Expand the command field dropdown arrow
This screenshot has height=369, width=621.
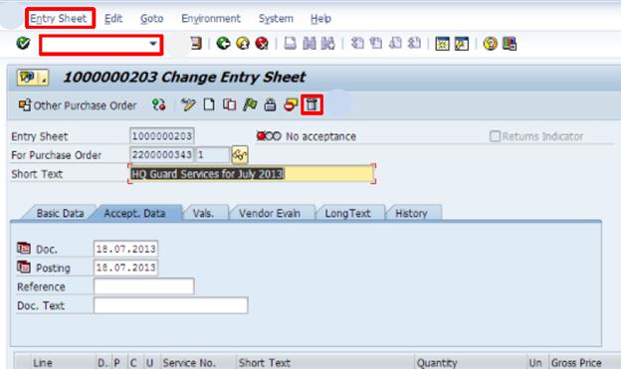[153, 44]
